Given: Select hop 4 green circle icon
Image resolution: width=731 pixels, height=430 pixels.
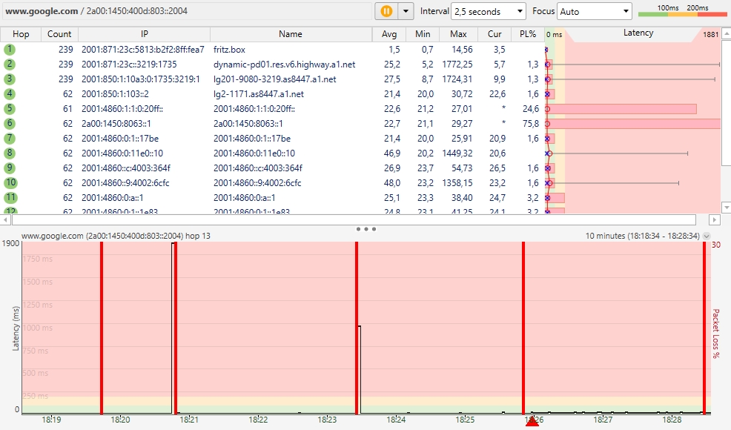Looking at the screenshot, I should 10,93.
